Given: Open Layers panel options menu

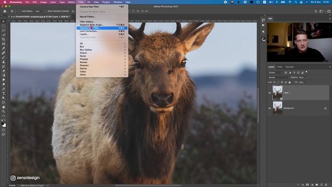Looking at the screenshot, I should click(x=330, y=67).
